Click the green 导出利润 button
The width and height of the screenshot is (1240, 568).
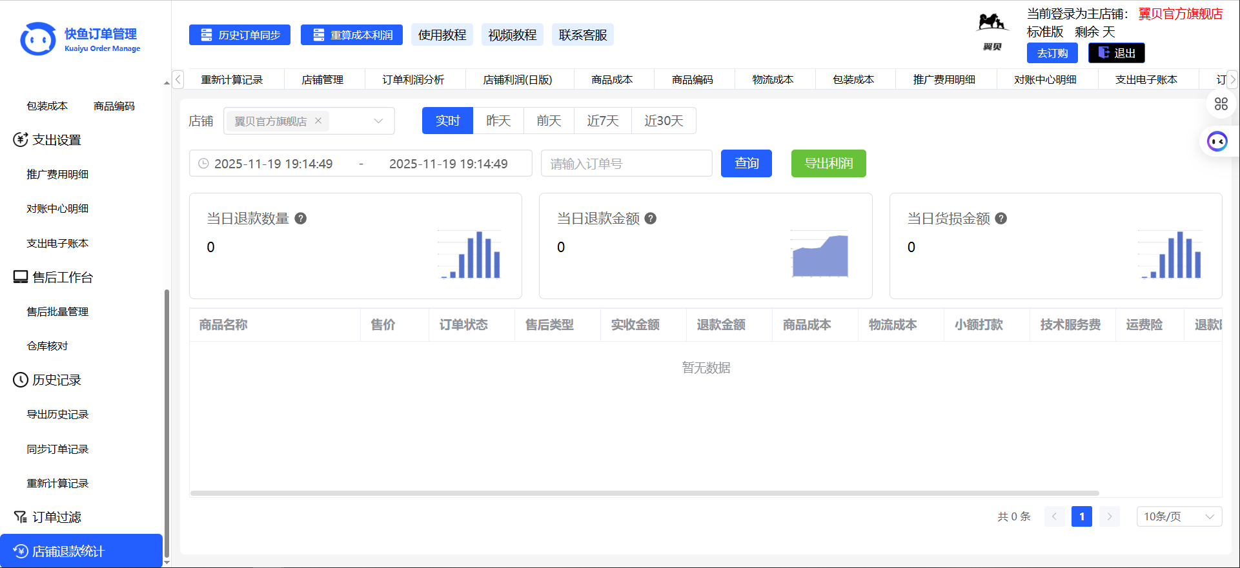[828, 163]
